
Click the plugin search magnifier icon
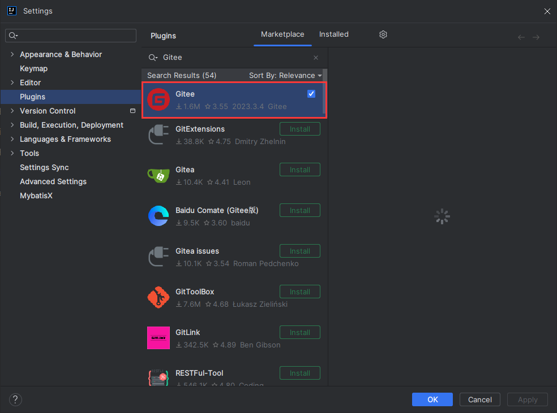tap(153, 58)
